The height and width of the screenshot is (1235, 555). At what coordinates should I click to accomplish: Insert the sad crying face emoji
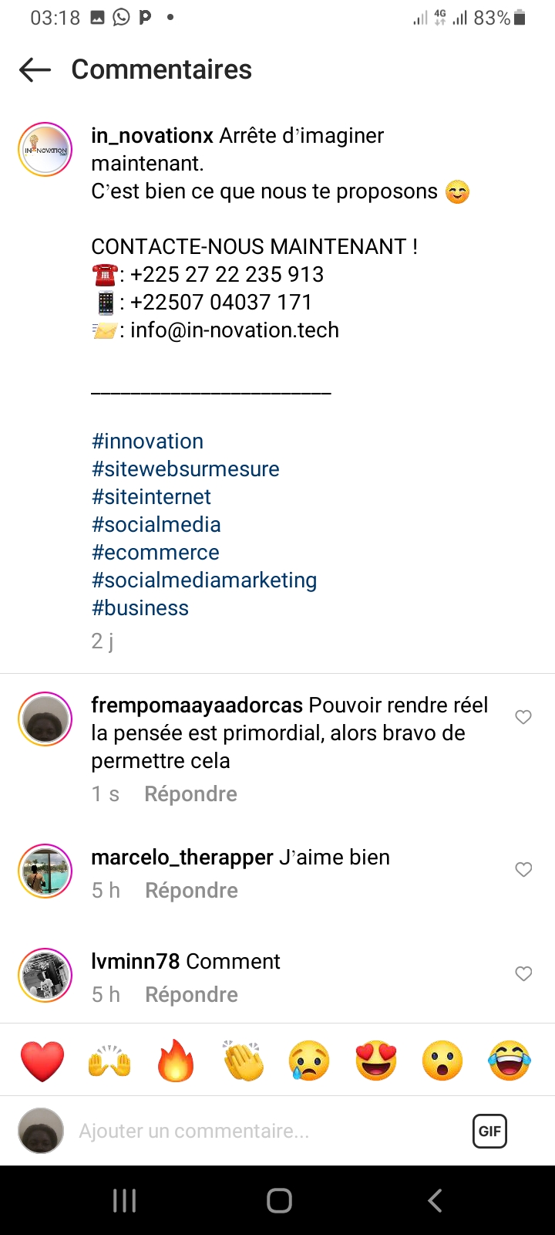[309, 1061]
